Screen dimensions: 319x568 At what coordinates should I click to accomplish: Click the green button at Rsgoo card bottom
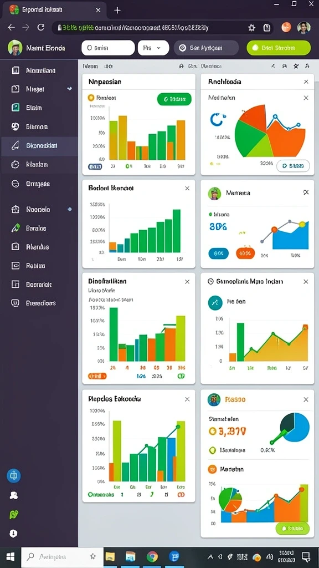click(292, 529)
